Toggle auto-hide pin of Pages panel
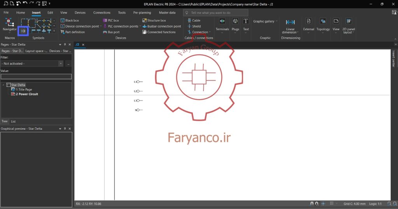Image resolution: width=398 pixels, height=209 pixels. 65,44
